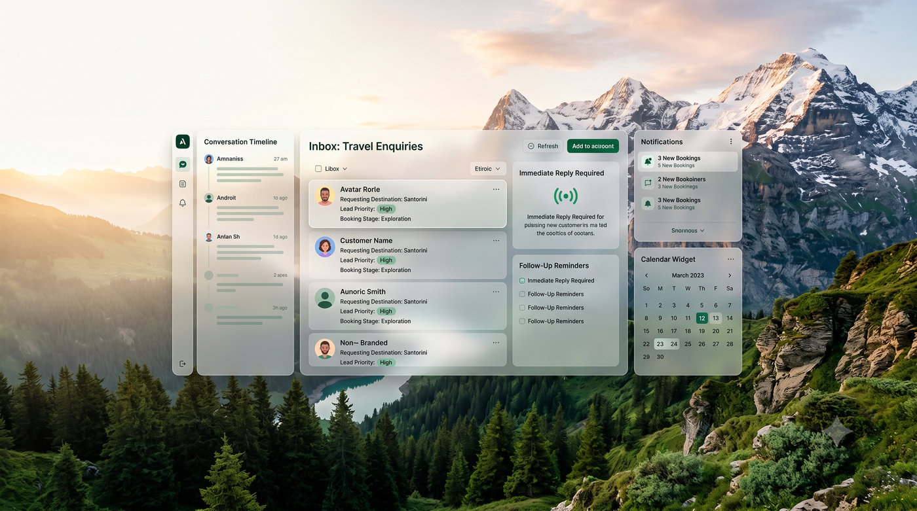Click Amnaniss avatar in Conversation Timeline

click(x=209, y=159)
